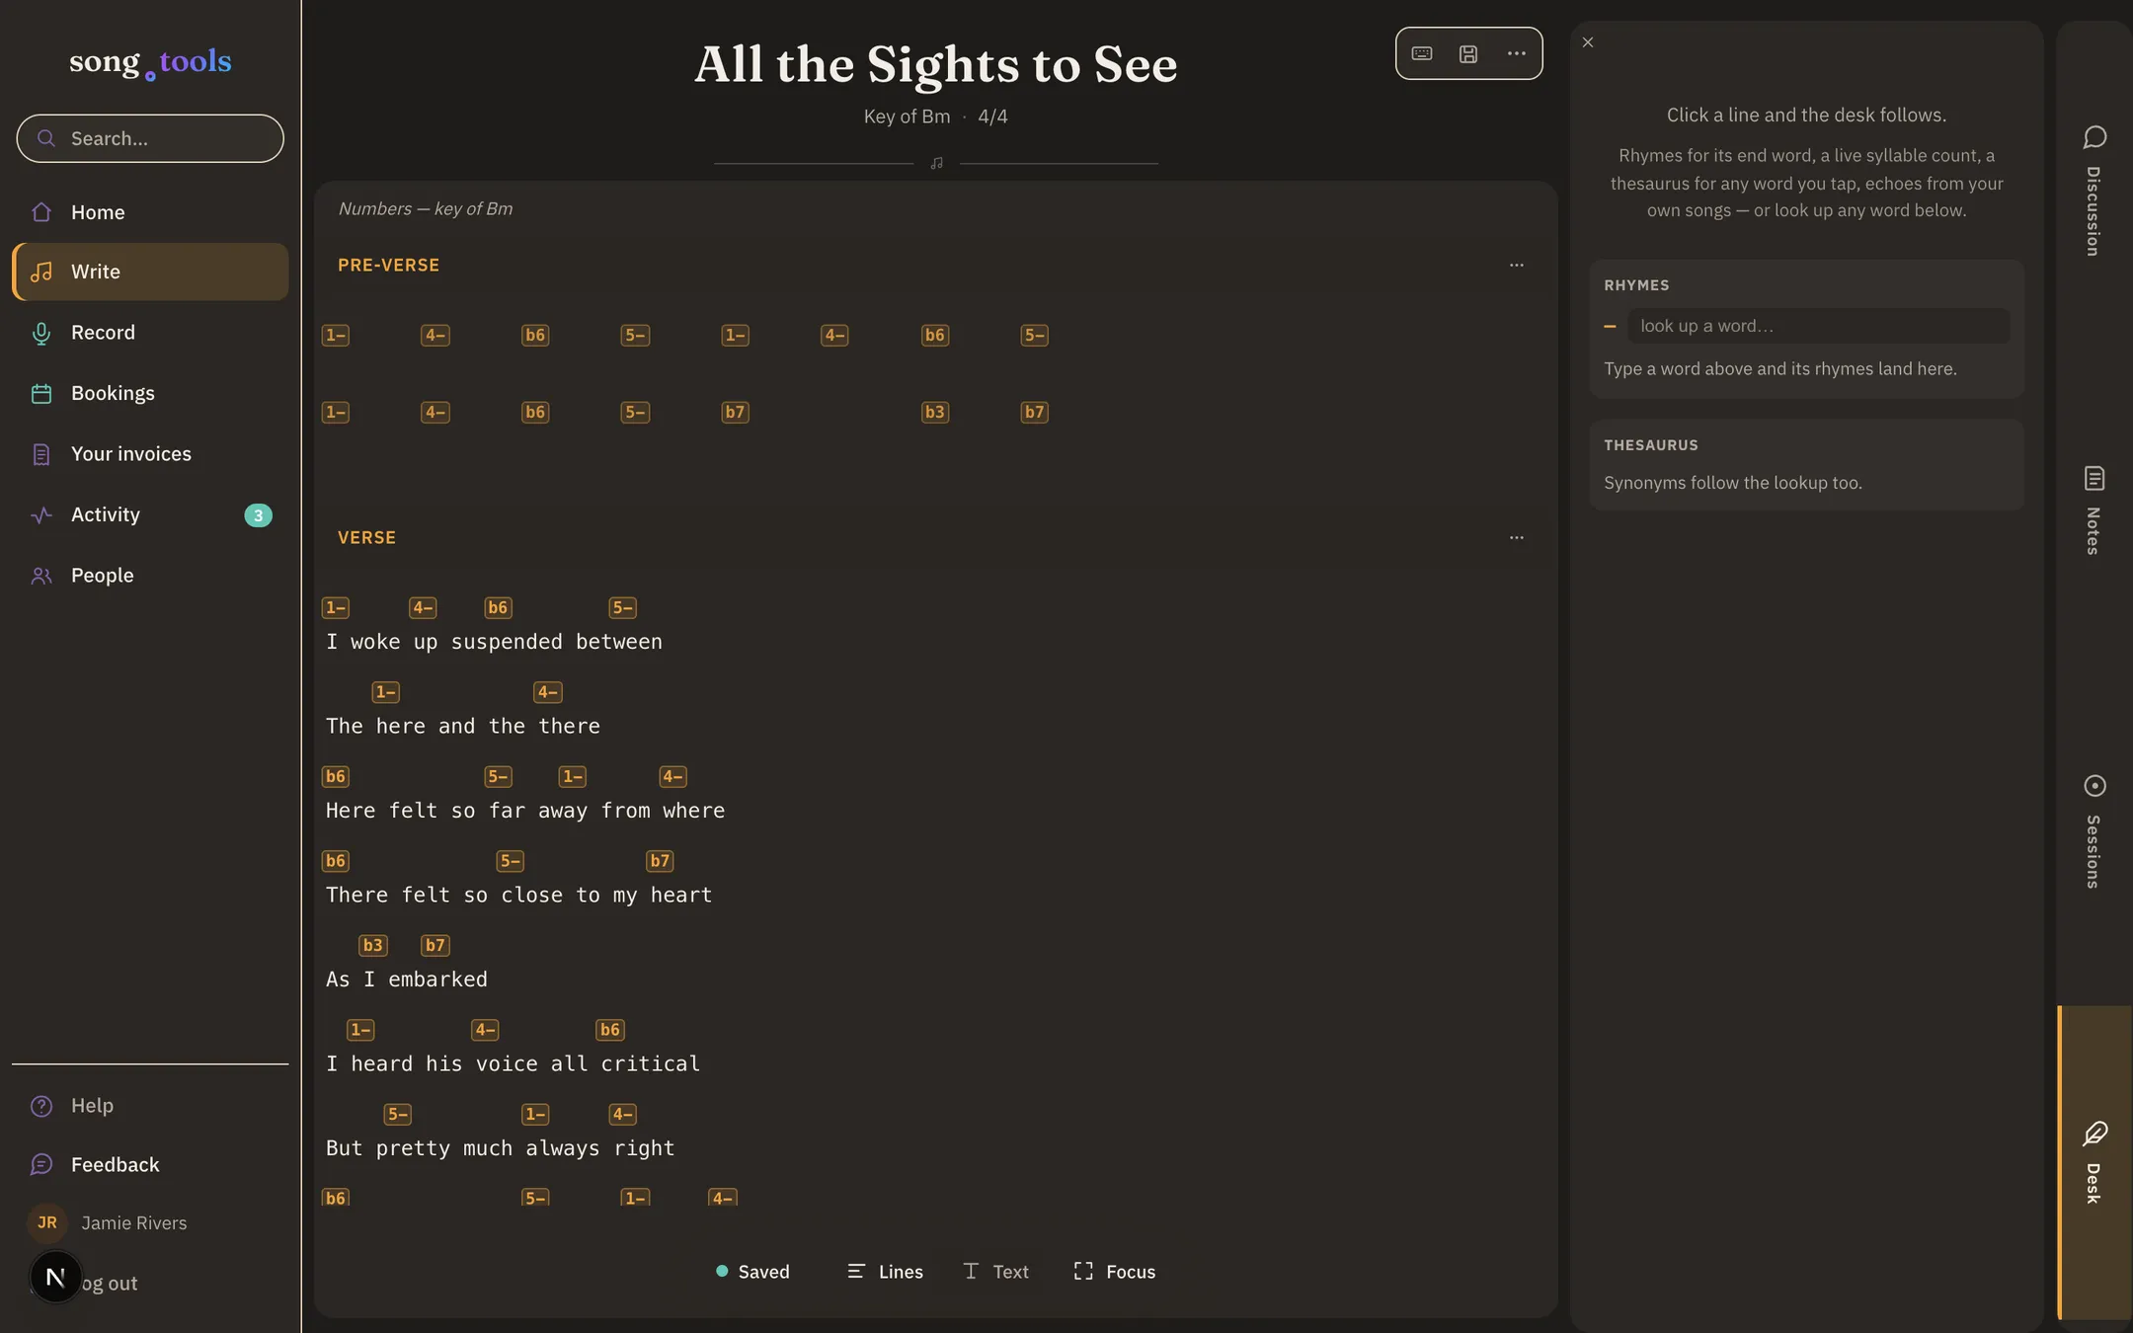Open Feedback

(x=150, y=1164)
